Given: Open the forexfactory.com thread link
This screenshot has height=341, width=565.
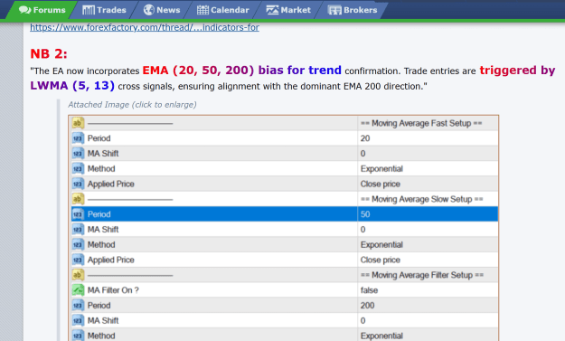Looking at the screenshot, I should [145, 27].
